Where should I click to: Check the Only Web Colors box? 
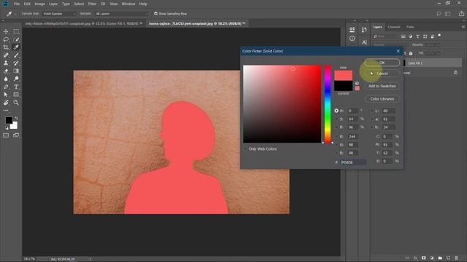click(x=246, y=148)
